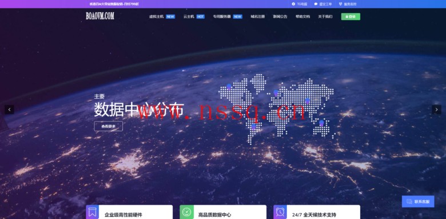Screen dimensions: 446x219
Task: Click the Hong Kong promotion announcement link
Action: tap(114, 4)
